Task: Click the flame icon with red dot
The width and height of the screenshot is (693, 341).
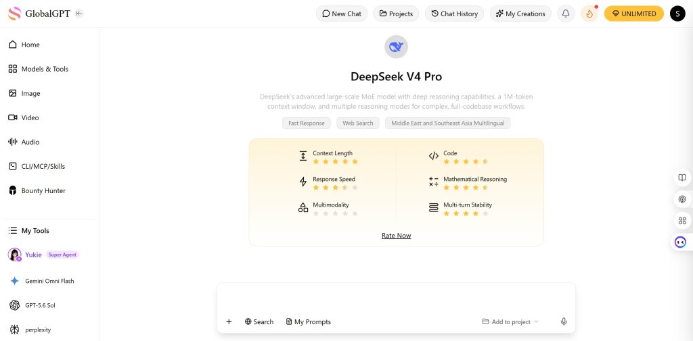Action: pos(589,14)
